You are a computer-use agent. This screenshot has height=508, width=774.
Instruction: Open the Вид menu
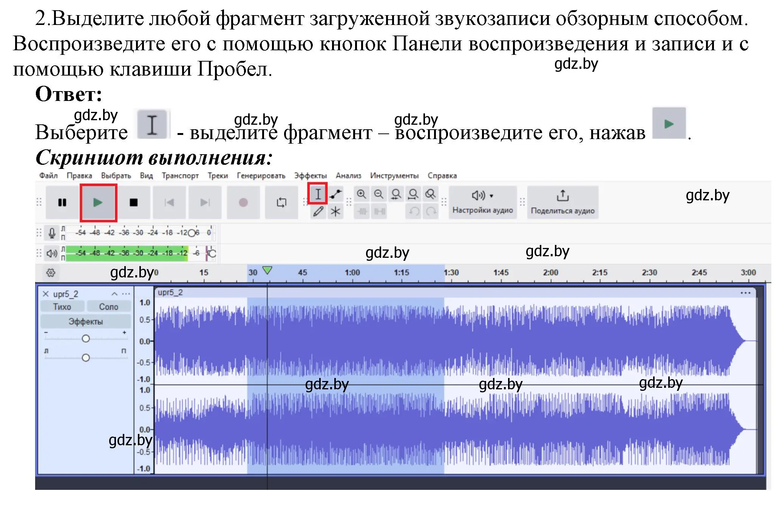click(146, 175)
